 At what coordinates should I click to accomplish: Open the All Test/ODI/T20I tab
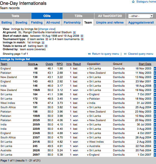(110, 16)
